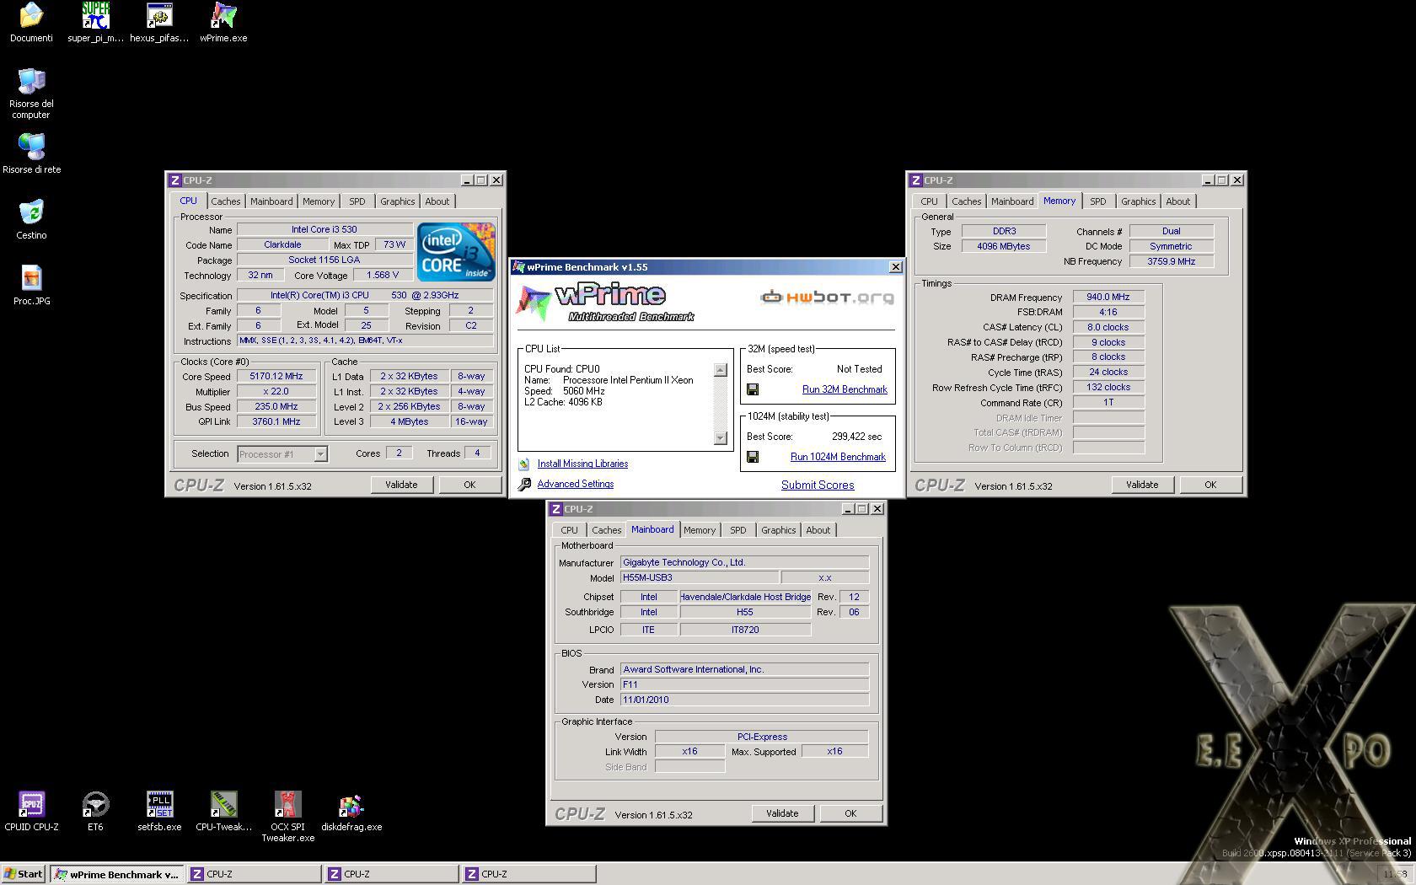Click the Core Speed value field
The width and height of the screenshot is (1416, 885).
coord(276,377)
